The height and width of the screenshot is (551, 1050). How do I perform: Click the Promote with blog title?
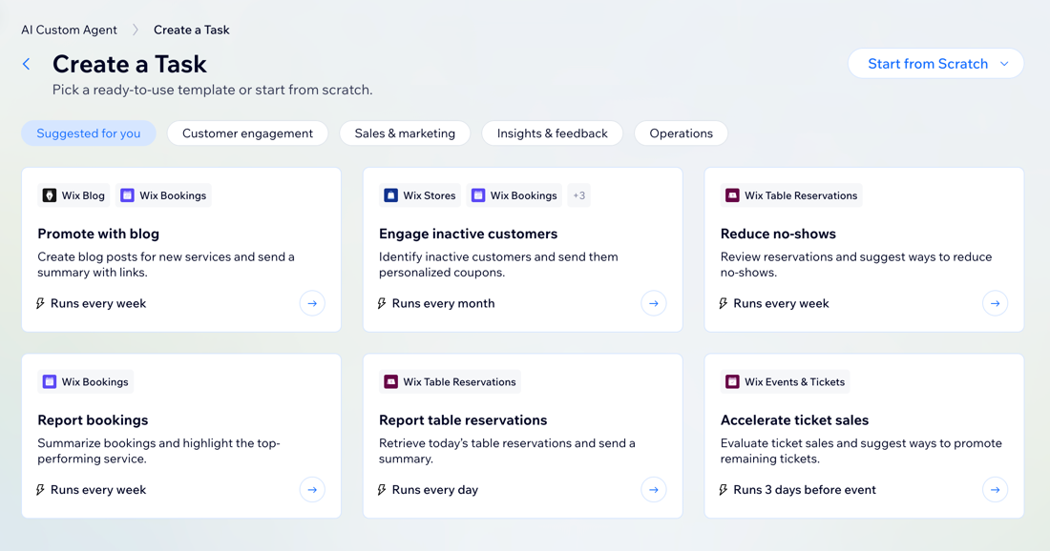98,234
